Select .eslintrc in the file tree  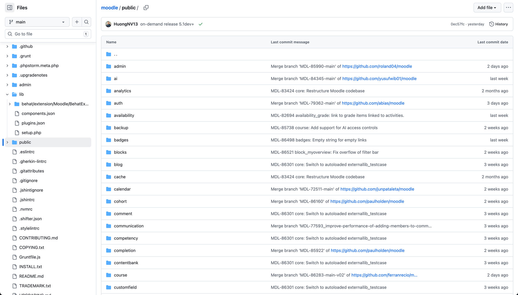pyautogui.click(x=27, y=152)
